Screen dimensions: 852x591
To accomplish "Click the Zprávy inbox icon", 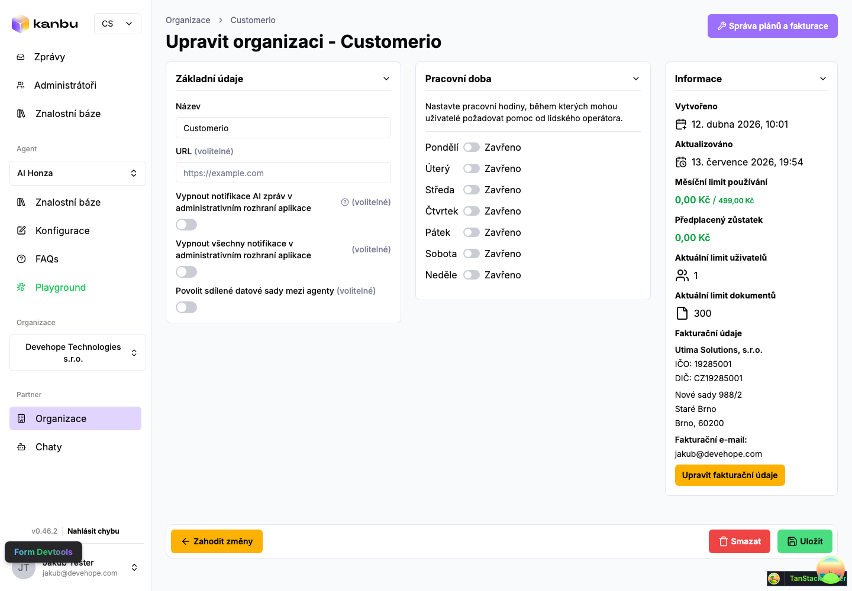I will pos(21,57).
